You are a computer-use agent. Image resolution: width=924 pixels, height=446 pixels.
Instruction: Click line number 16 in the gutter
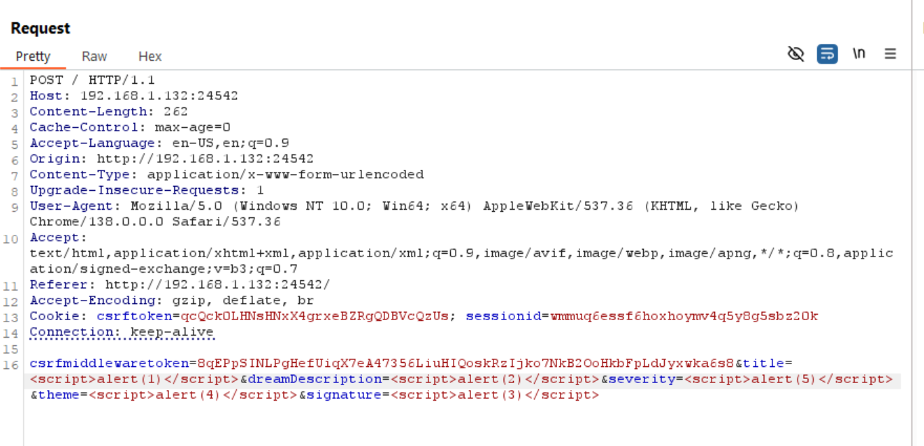click(14, 364)
